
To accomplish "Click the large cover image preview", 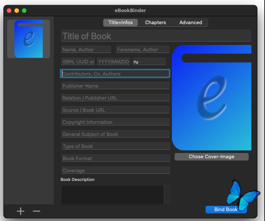I will click(x=212, y=98).
